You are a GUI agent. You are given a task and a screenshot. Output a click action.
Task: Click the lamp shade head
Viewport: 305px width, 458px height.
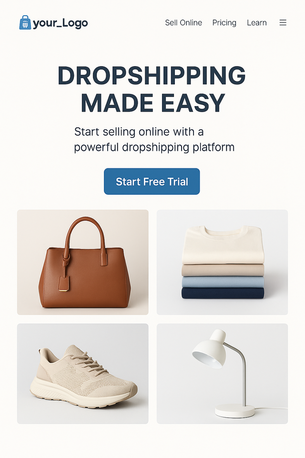point(209,349)
